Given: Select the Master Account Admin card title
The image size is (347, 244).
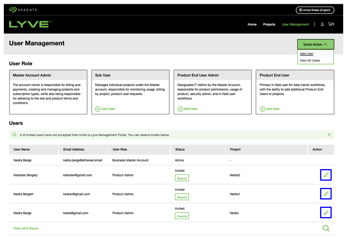Looking at the screenshot, I should 32,75.
